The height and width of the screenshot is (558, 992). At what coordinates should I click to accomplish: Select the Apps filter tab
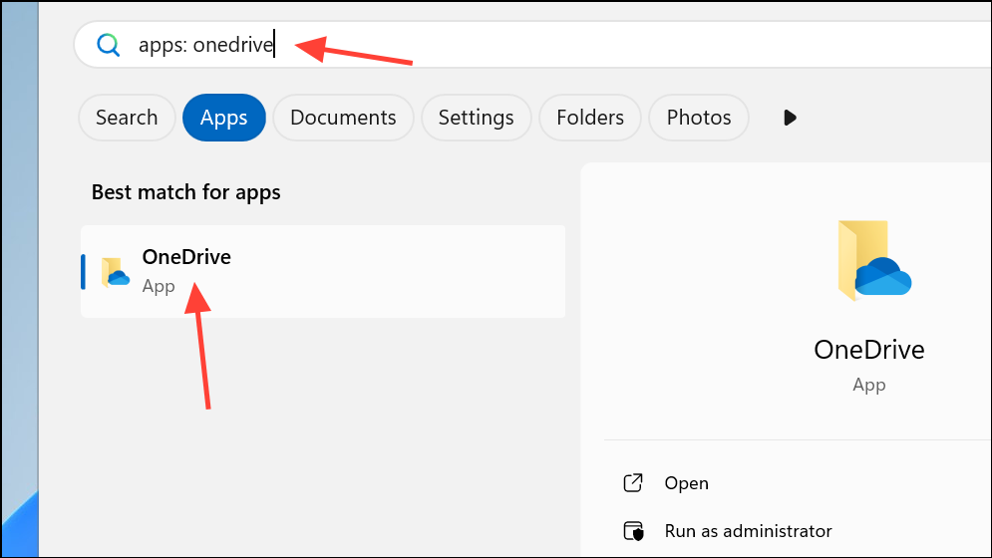click(224, 118)
